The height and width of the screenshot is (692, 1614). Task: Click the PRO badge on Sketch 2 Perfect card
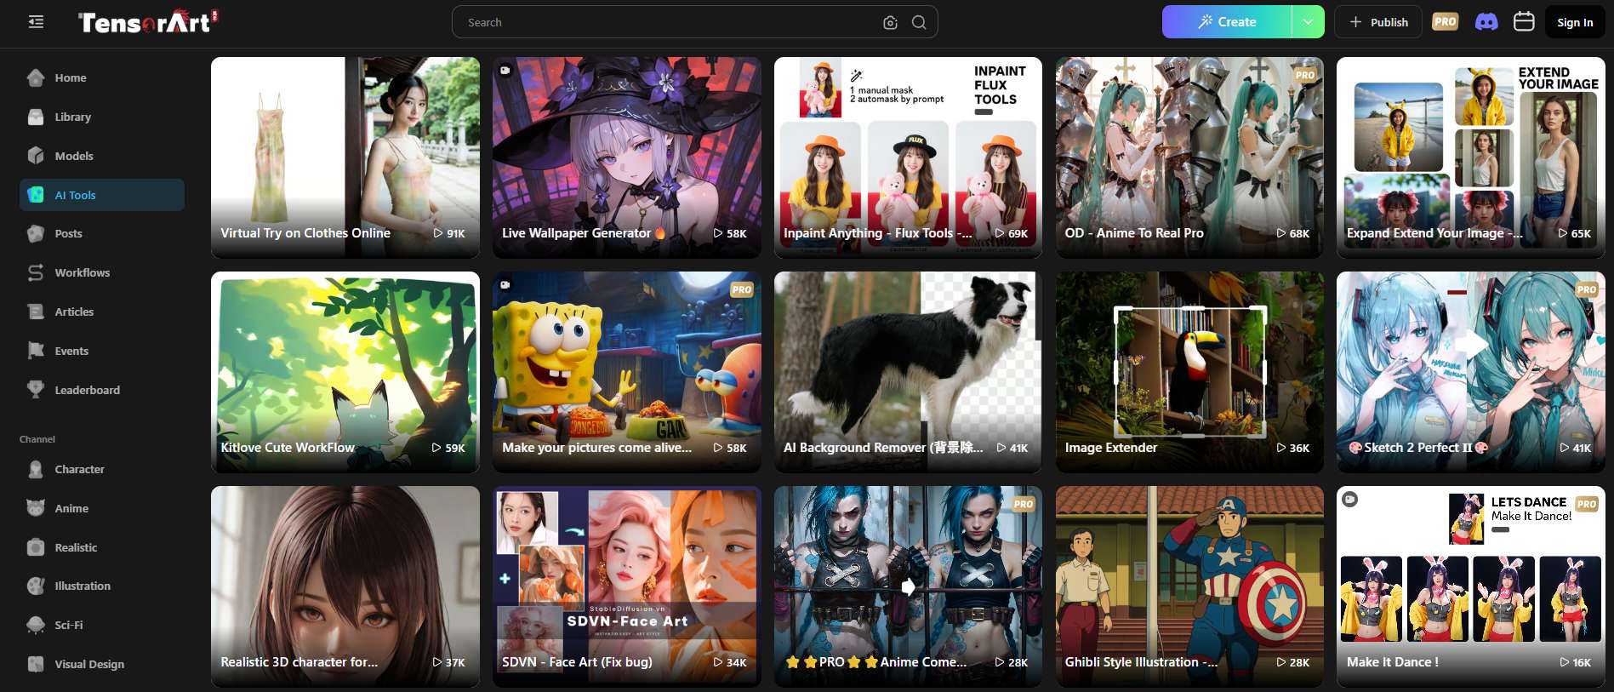(1587, 289)
